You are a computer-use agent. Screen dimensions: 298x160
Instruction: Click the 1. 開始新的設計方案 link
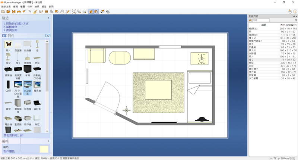[x=16, y=24]
